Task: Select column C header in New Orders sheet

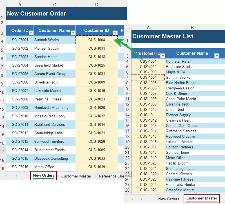Action: click(55, 5)
